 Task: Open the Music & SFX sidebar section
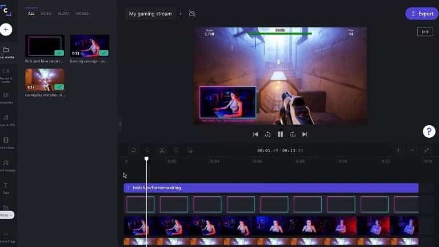(x=6, y=121)
